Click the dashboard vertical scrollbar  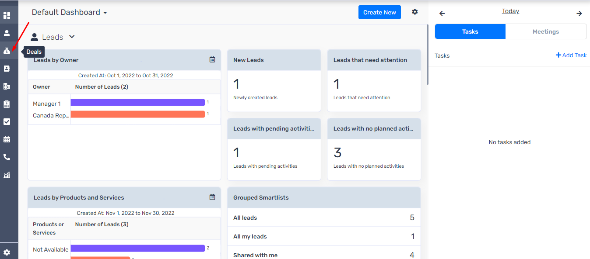(428, 55)
